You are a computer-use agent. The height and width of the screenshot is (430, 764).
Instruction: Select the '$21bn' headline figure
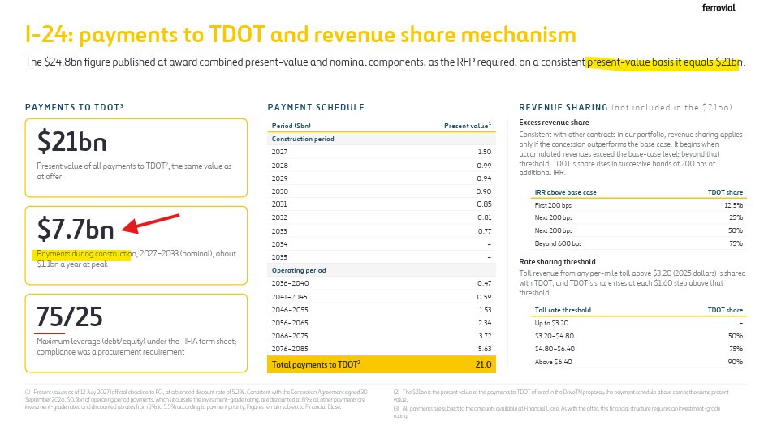pos(71,142)
